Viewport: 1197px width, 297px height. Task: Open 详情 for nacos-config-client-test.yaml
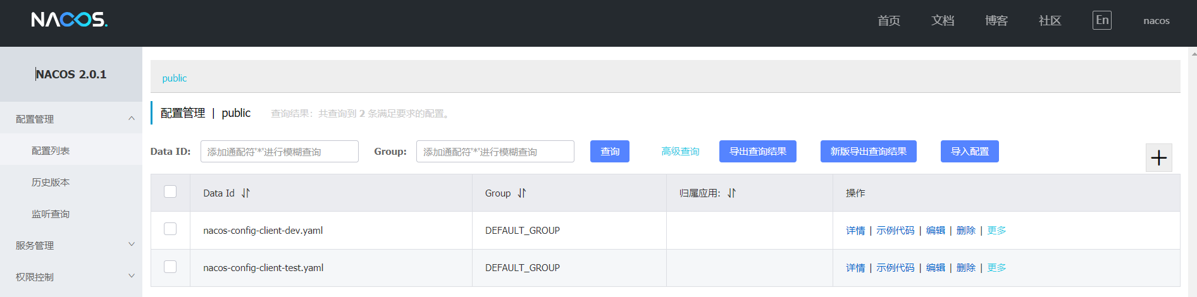pyautogui.click(x=855, y=268)
